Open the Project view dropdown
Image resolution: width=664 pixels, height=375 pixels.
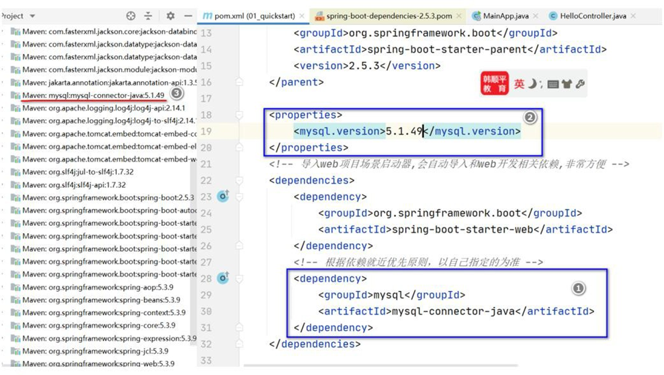tap(32, 16)
